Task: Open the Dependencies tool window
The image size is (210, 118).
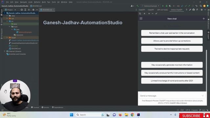Action: coord(57,107)
